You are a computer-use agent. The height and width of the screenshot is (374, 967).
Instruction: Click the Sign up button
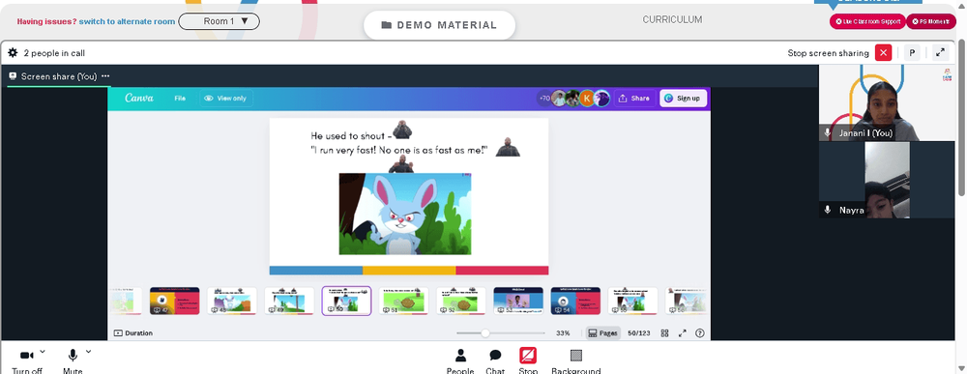coord(684,98)
